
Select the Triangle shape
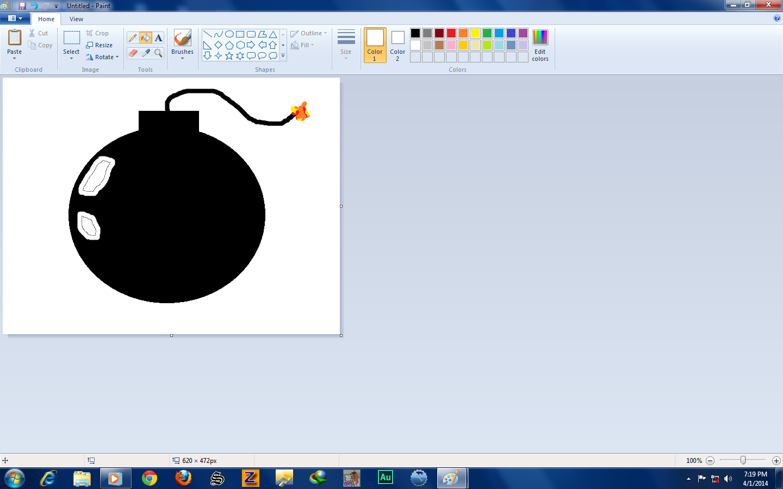273,34
